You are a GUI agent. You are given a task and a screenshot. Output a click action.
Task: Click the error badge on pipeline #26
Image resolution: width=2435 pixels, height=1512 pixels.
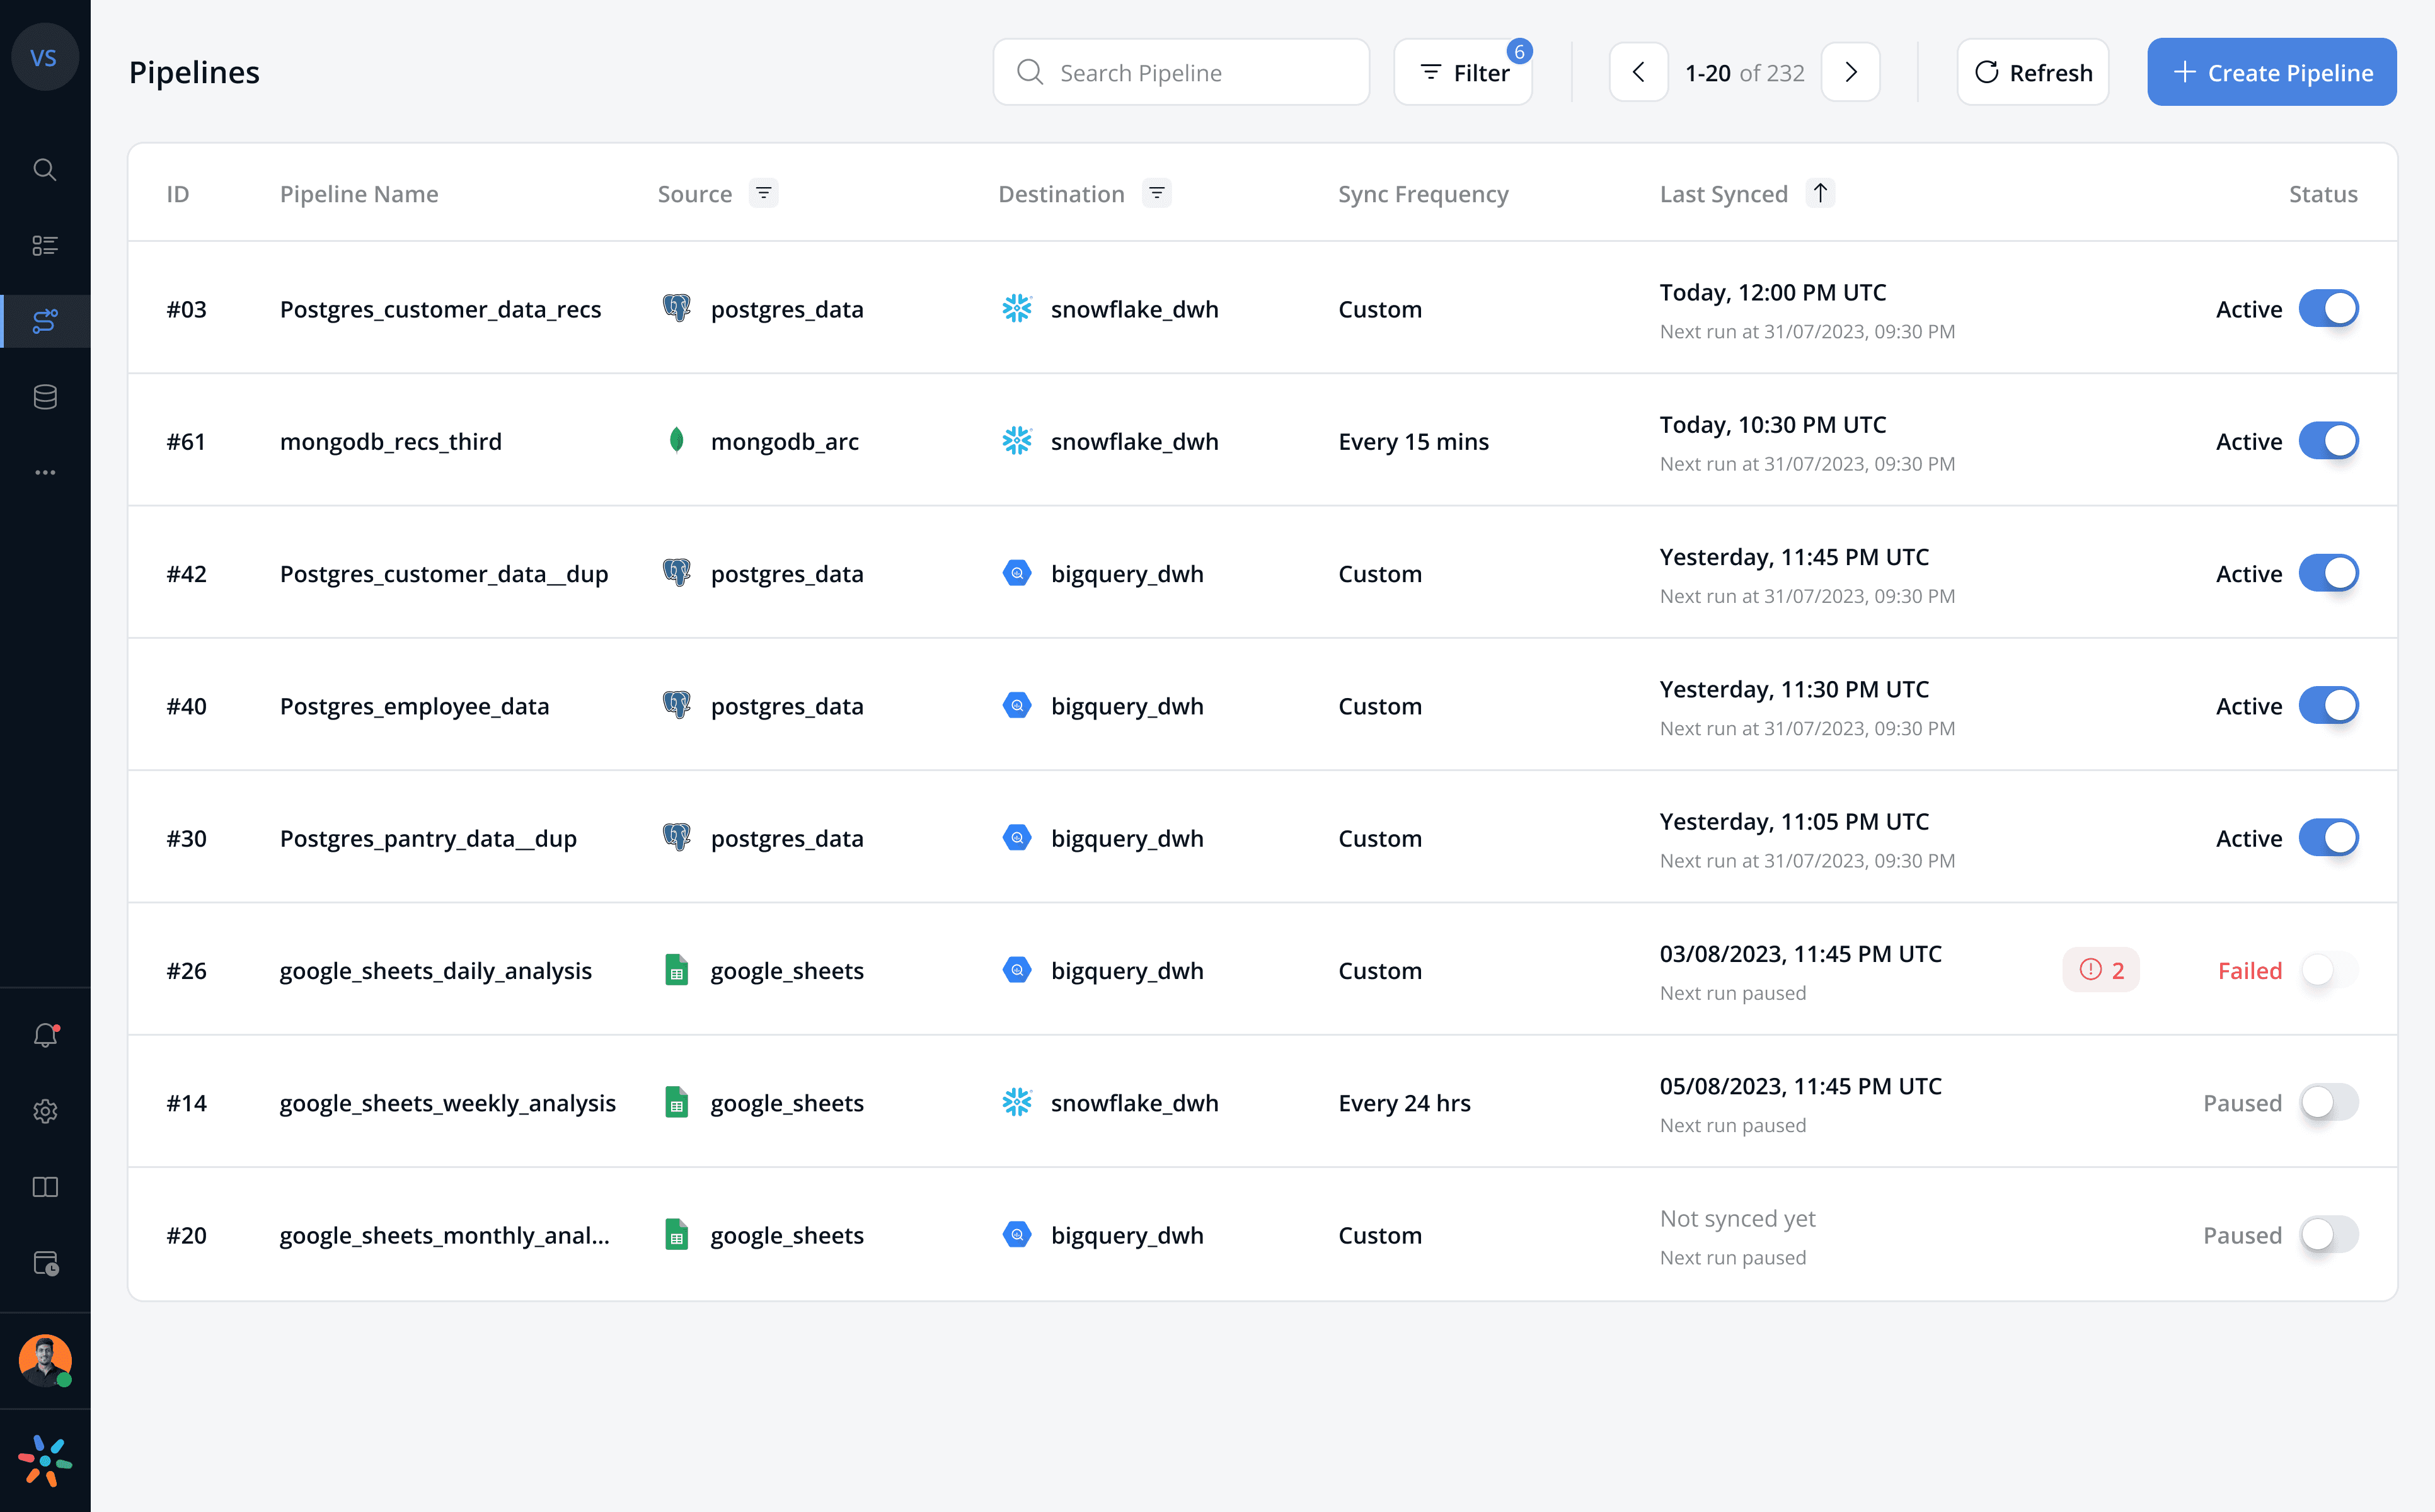(2100, 970)
